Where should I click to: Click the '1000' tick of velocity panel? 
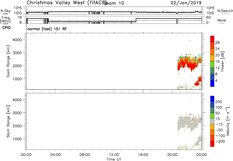click(17, 139)
